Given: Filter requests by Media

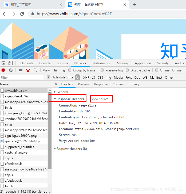Looking at the screenshot, I should click(x=118, y=77).
